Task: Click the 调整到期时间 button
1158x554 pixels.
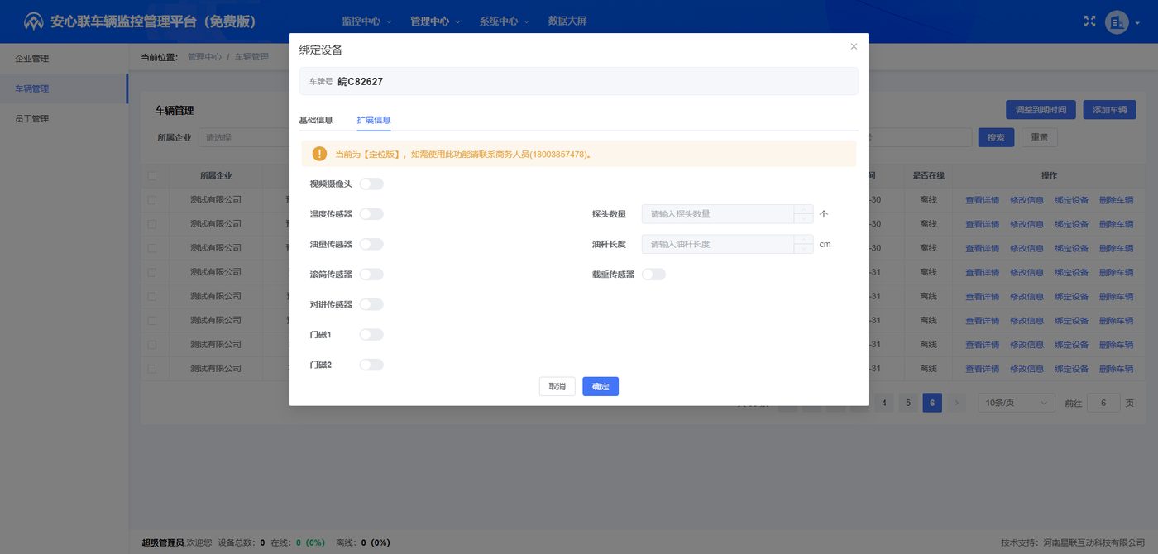Action: 1041,109
